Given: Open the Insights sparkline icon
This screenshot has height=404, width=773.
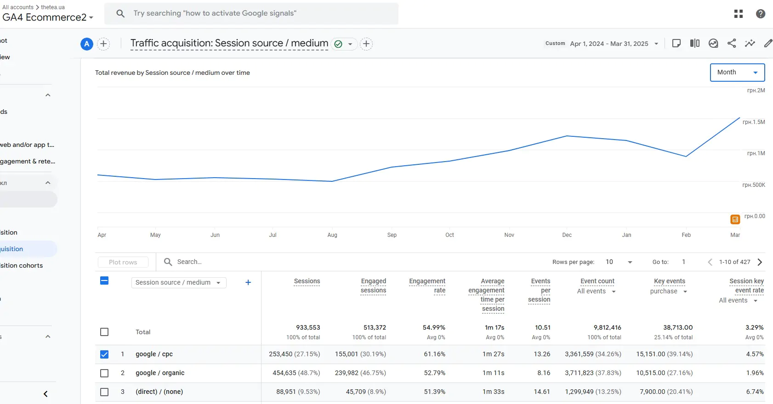Looking at the screenshot, I should coord(750,43).
